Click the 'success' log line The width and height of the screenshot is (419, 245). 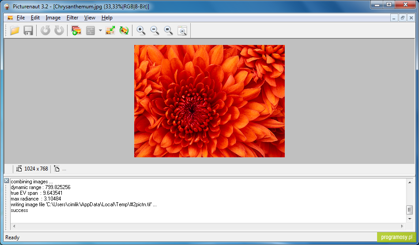click(19, 210)
